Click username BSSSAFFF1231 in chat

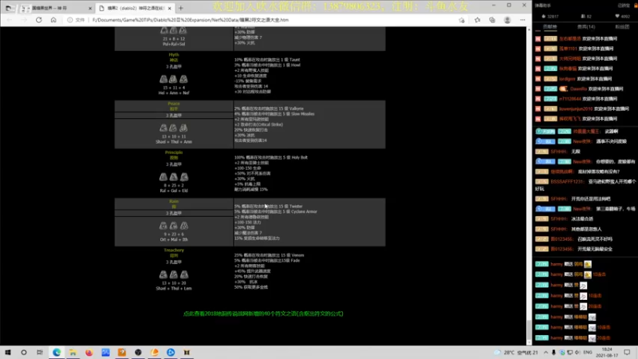pyautogui.click(x=567, y=182)
